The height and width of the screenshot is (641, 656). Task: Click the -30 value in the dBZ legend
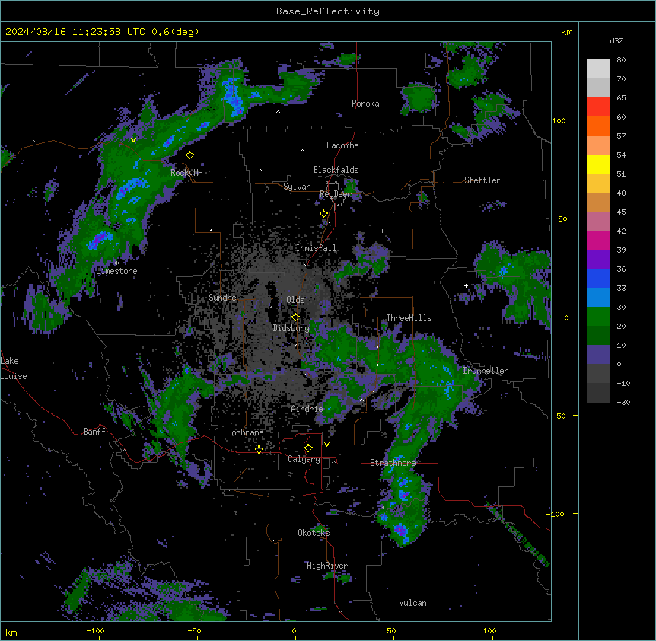tap(623, 402)
